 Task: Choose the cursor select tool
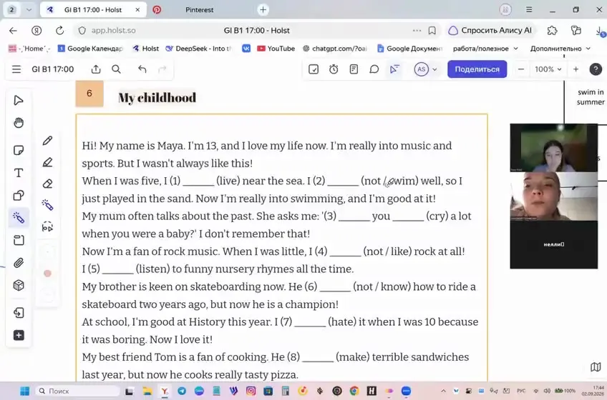(18, 101)
